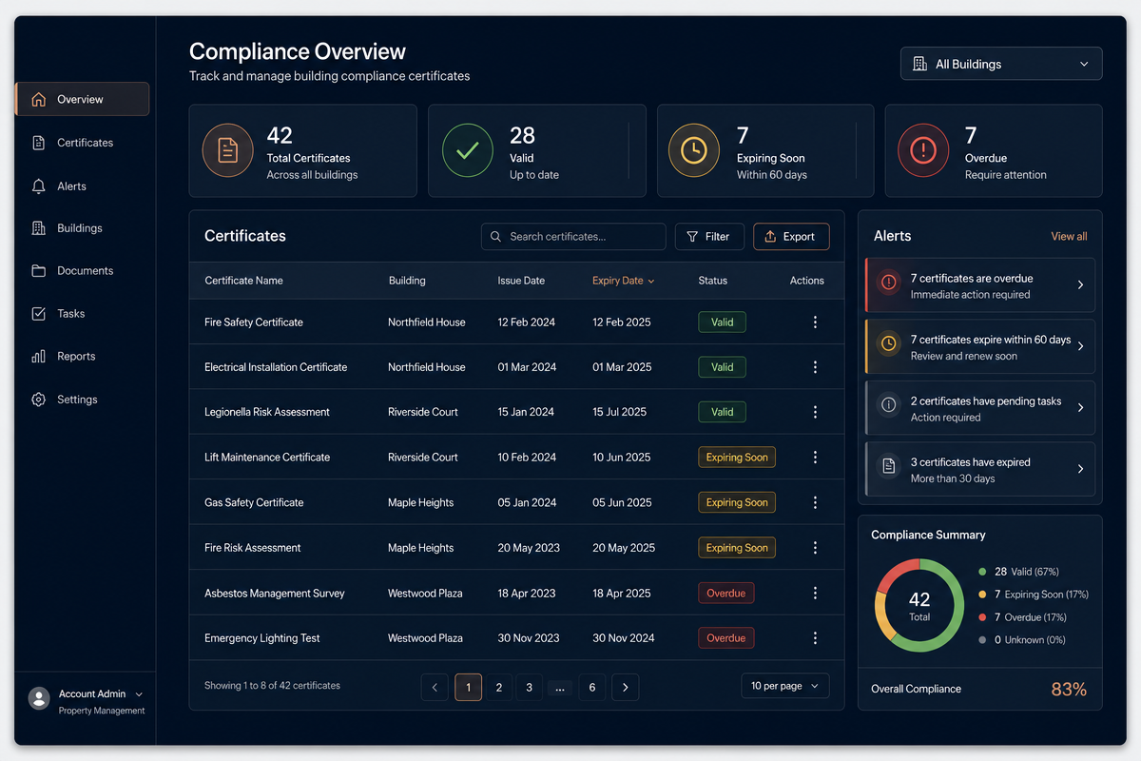Open the Overview menu item

pos(82,99)
